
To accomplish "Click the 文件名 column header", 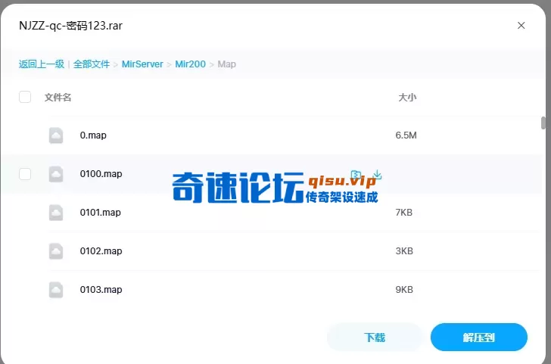I will [58, 98].
